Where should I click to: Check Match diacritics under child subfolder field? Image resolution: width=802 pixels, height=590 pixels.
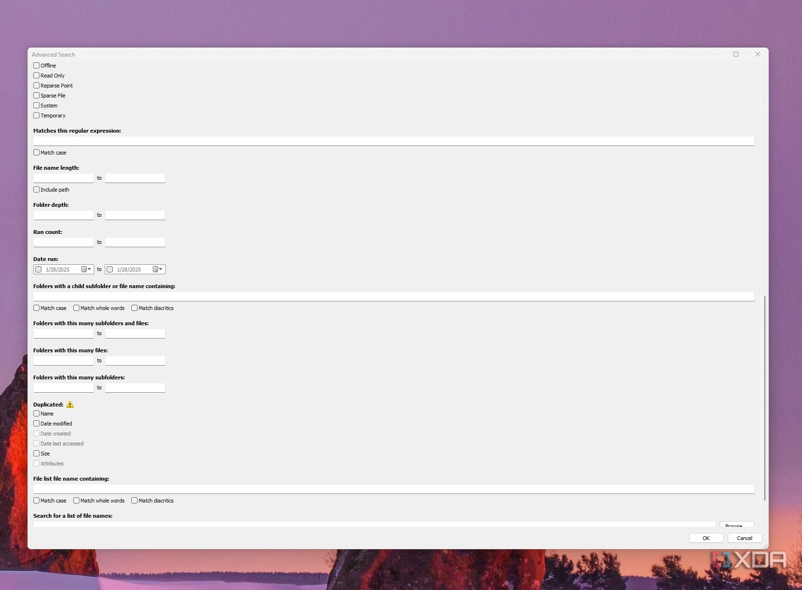point(135,308)
